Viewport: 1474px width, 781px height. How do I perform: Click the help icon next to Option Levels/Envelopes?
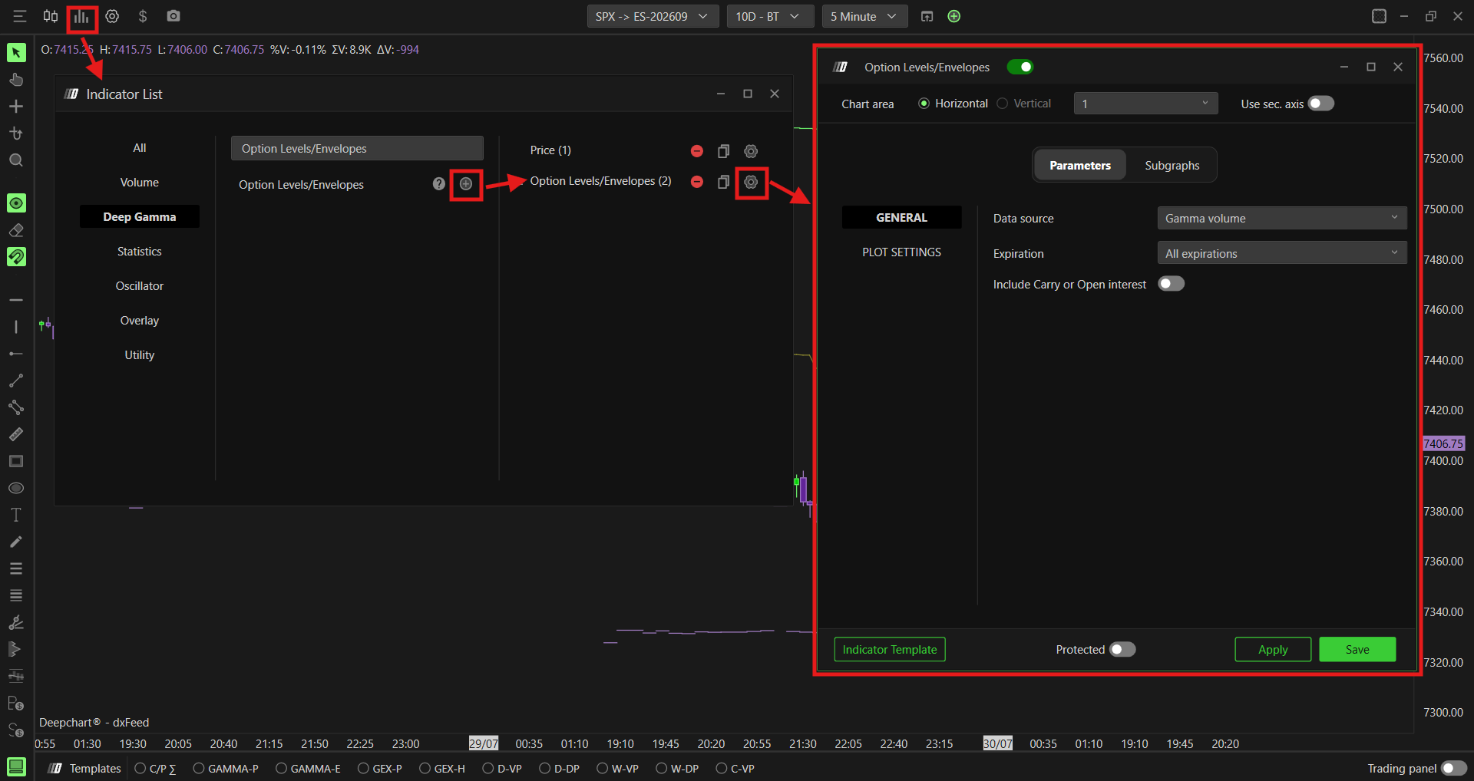click(x=438, y=184)
